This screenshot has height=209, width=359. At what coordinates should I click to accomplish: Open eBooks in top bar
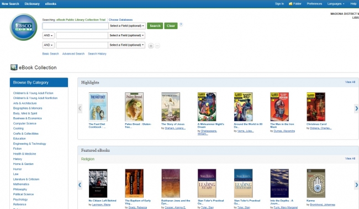[x=51, y=4]
